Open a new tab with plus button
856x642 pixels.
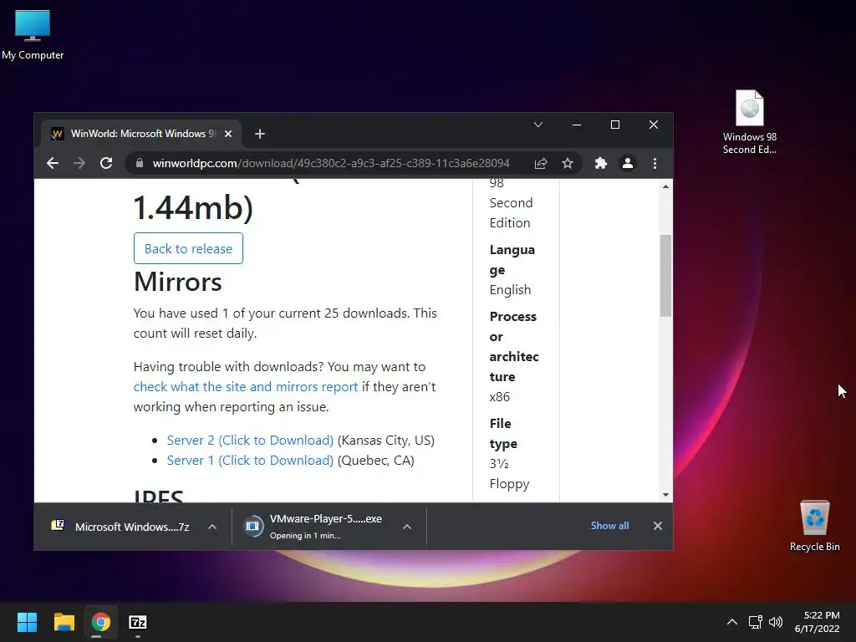[260, 134]
